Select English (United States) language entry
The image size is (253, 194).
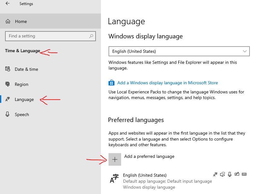tap(145, 175)
